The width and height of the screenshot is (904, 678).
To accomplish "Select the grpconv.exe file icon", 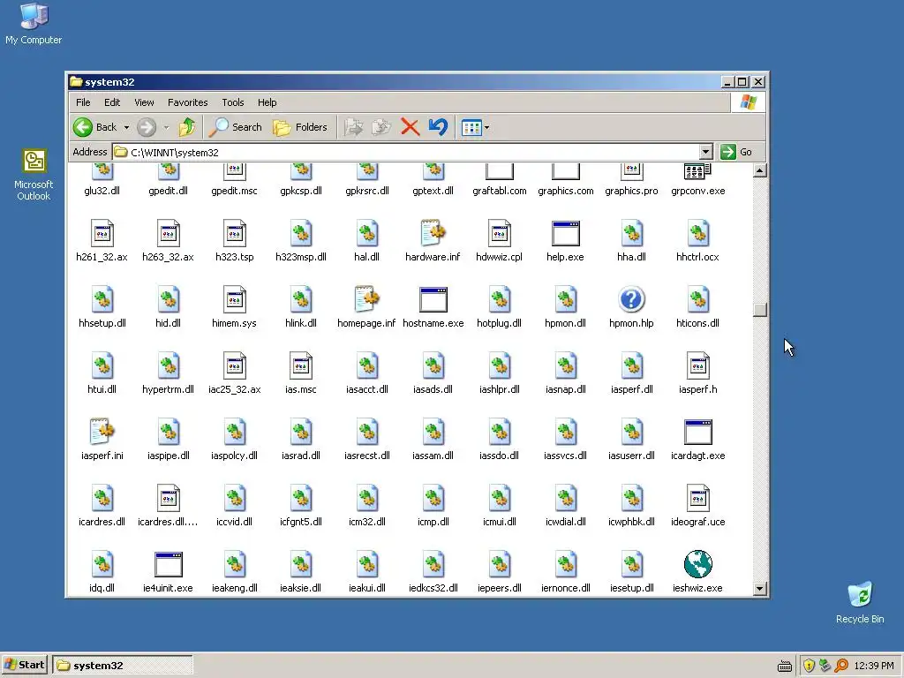I will [697, 172].
